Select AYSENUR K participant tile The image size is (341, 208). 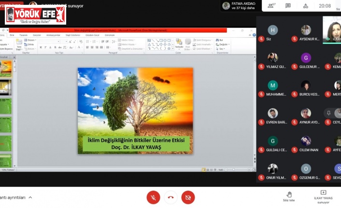tap(306, 33)
